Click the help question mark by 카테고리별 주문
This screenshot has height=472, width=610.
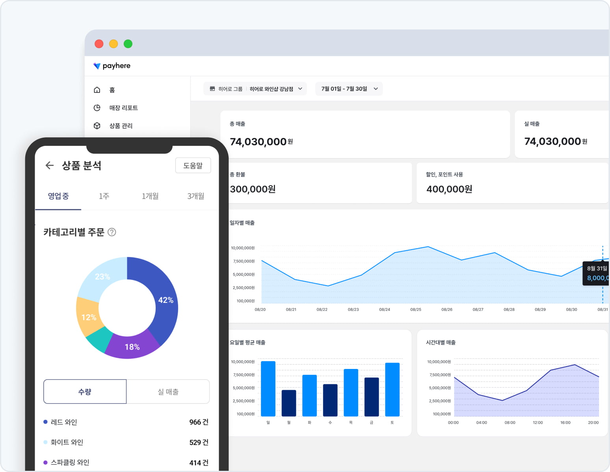tap(112, 232)
